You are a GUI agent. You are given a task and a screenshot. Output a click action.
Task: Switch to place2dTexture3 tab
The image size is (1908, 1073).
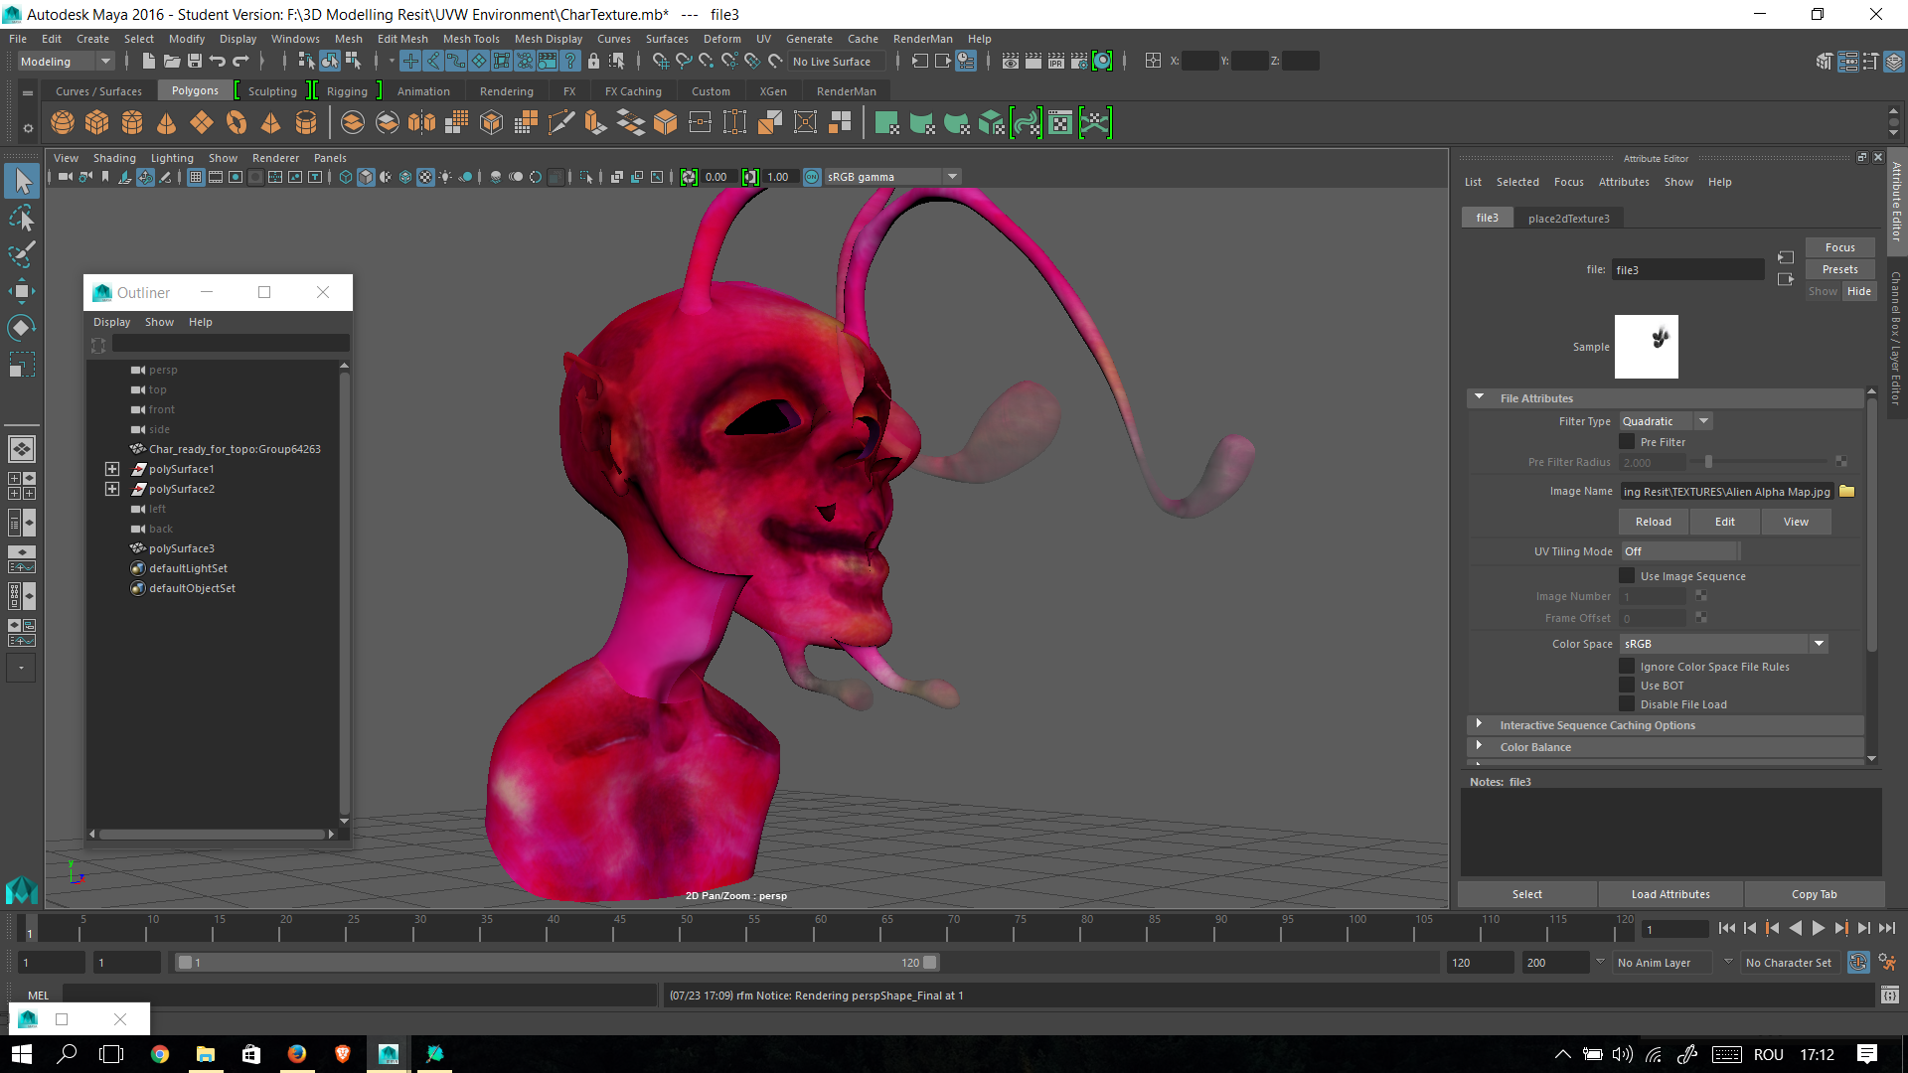click(x=1568, y=218)
